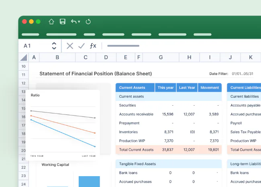
Task: Click Production WIP label in Current Assets table
Action: pos(132,141)
